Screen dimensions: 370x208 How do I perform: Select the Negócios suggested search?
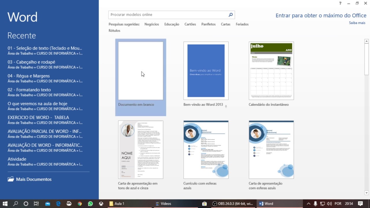coord(152,24)
